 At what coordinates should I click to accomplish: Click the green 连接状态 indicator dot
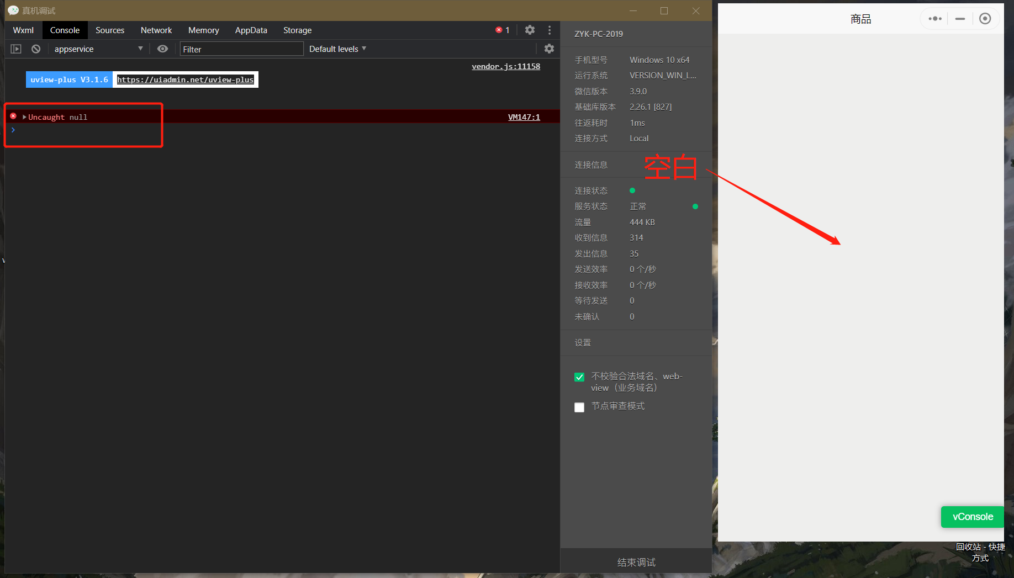click(632, 190)
